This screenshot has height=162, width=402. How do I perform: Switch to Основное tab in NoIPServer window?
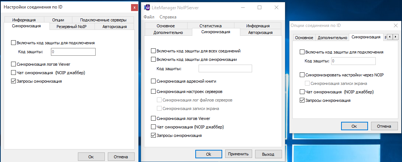click(x=166, y=25)
